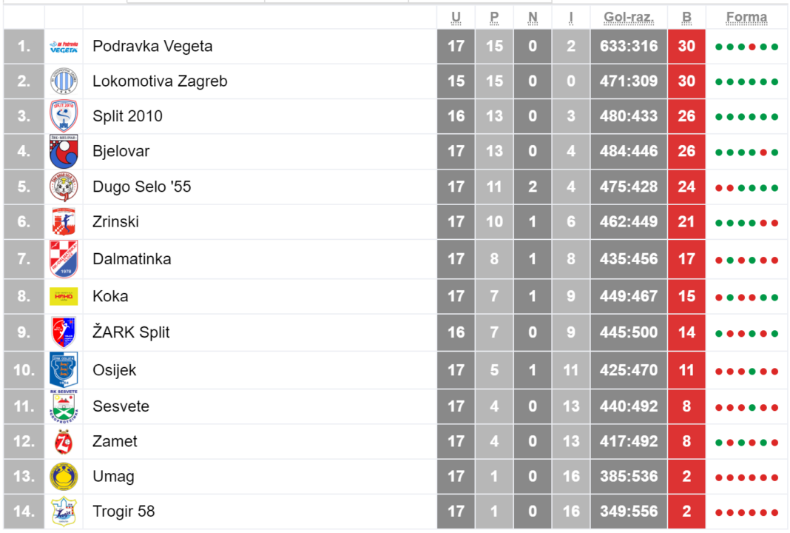790x533 pixels.
Task: Click the ŽARK Split shield logo
Action: (64, 332)
